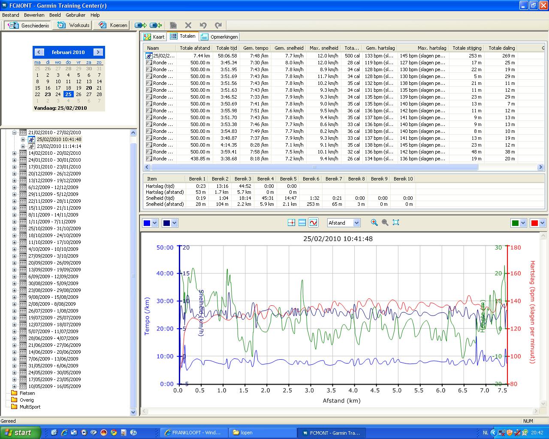Open the green right-axis color dropdown
Screen dimensions: 549x439
523,223
